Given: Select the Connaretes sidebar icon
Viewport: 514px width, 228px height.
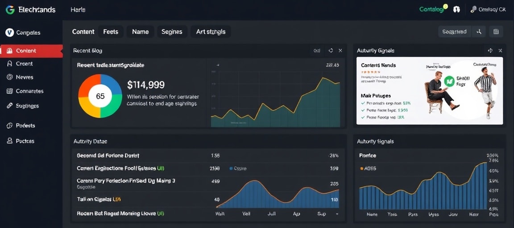Looking at the screenshot, I should (9, 91).
